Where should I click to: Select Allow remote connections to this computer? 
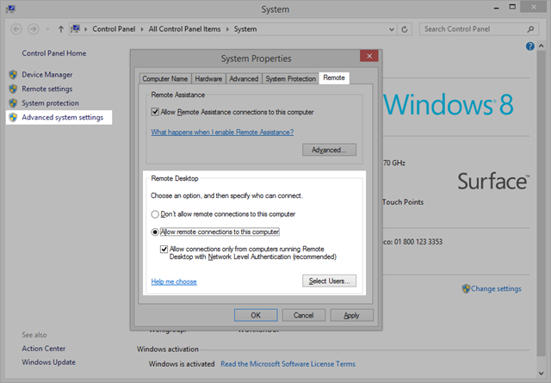[155, 232]
